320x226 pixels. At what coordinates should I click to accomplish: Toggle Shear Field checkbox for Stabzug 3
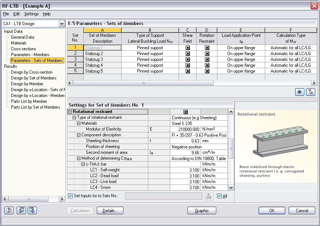coord(187,59)
